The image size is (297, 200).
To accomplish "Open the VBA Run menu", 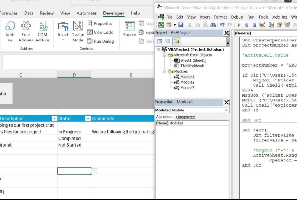I will coord(251,17).
